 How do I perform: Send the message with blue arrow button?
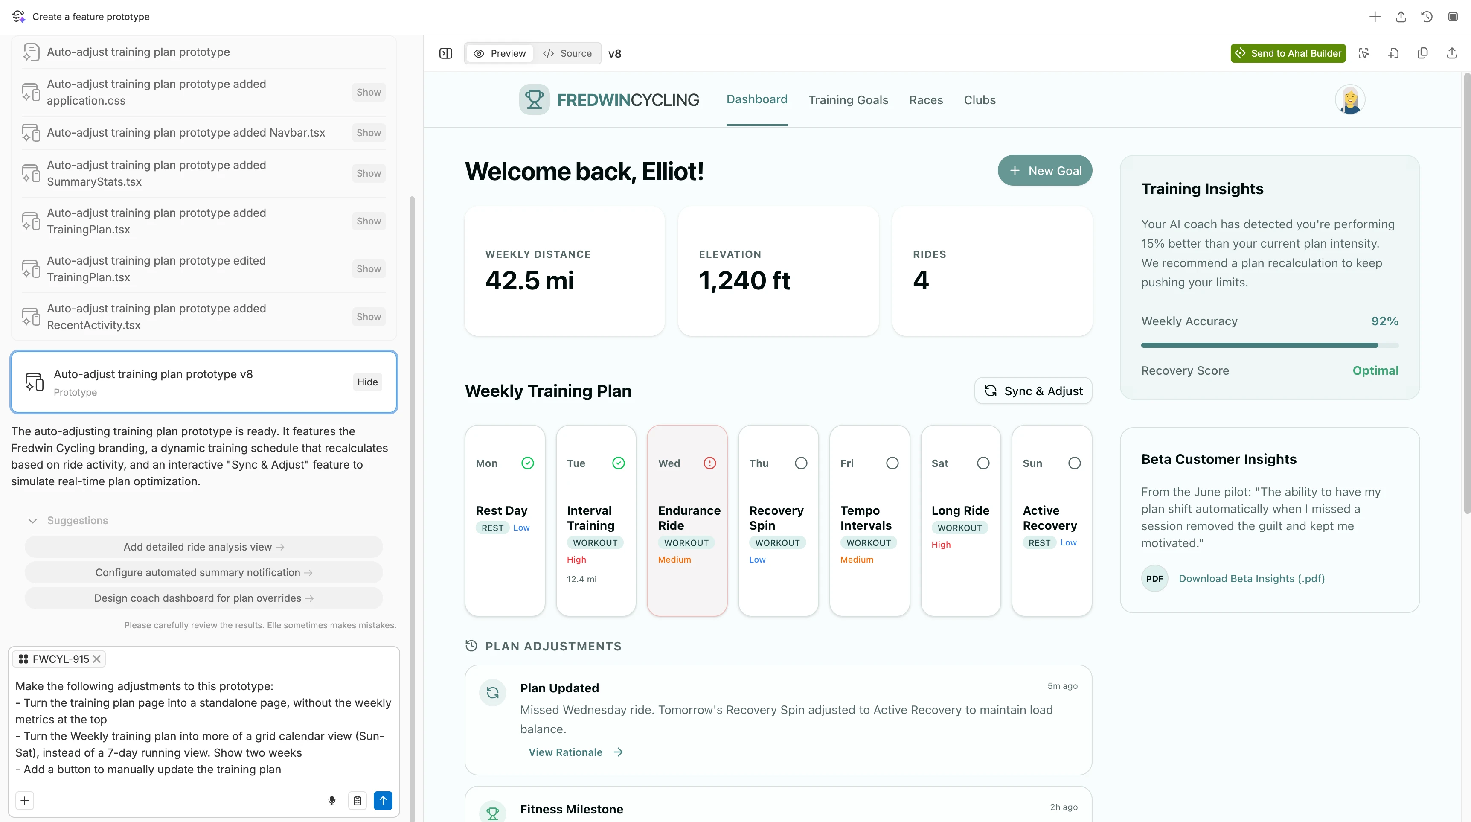383,800
